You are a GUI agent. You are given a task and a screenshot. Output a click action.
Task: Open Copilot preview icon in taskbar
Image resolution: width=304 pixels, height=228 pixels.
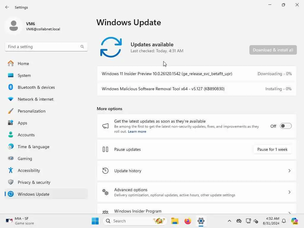point(294,221)
